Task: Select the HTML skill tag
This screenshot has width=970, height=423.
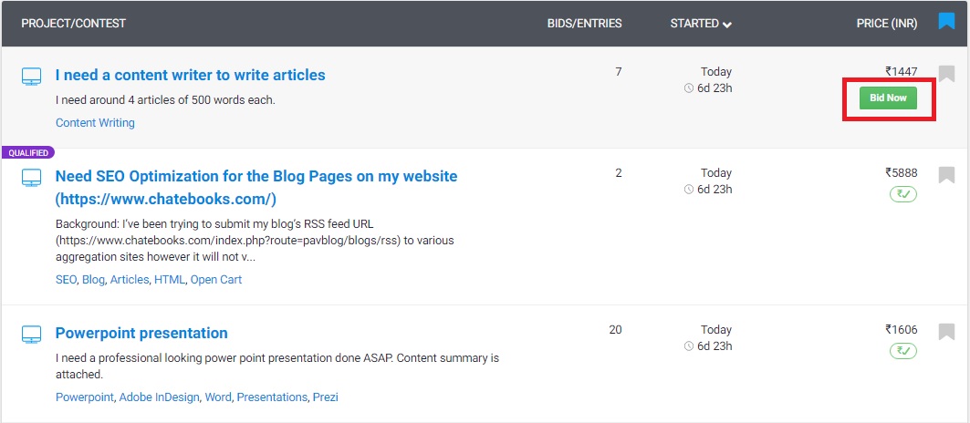Action: (x=170, y=280)
